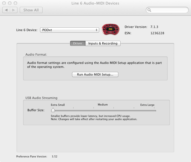Open the Line 6 Device dropdown
Screen dimensions: 191x162
click(x=69, y=30)
